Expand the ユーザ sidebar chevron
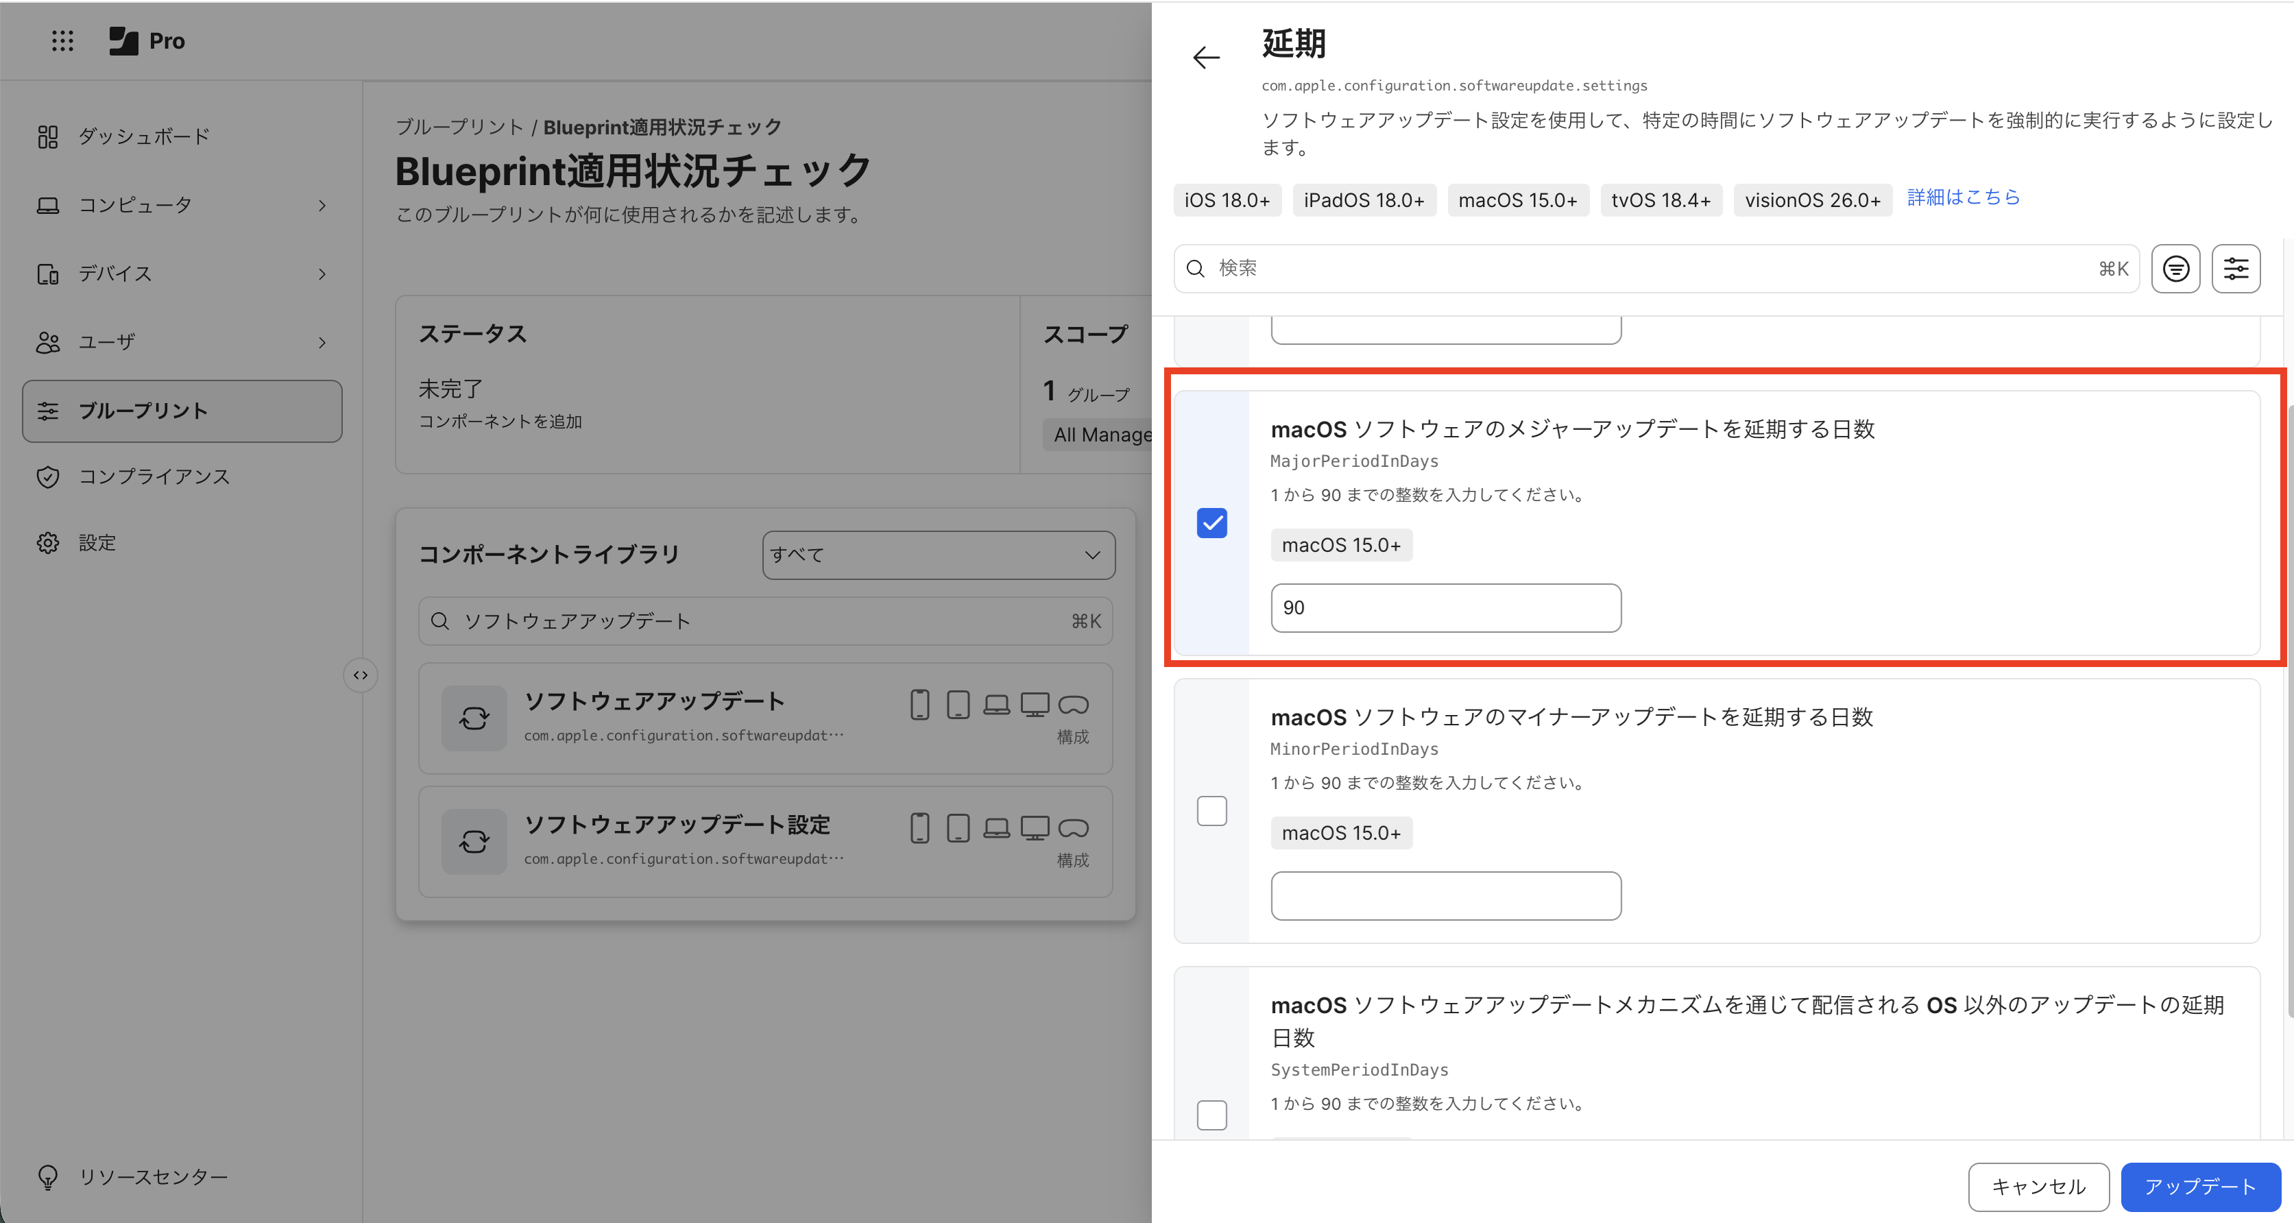 (x=322, y=343)
